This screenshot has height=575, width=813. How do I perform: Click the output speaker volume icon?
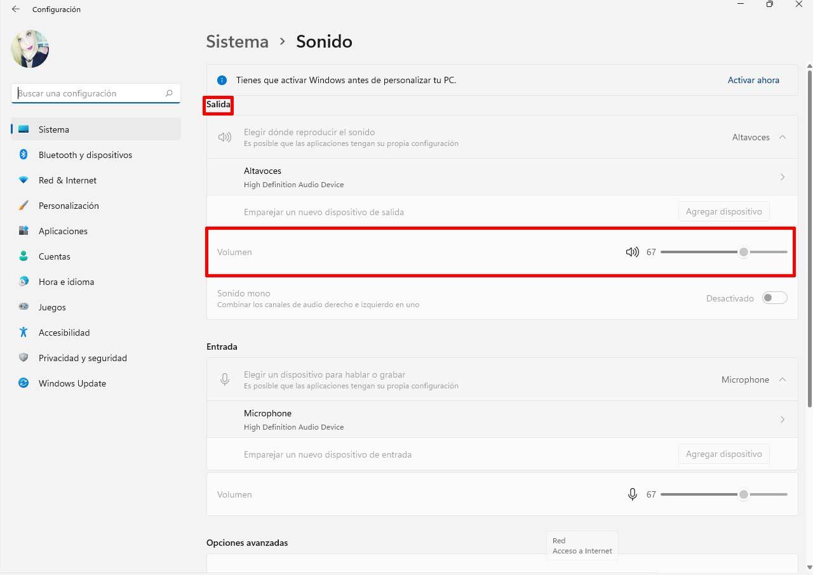[x=632, y=252]
